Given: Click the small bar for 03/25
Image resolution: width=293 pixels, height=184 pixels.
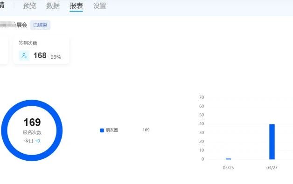Looking at the screenshot, I should tap(228, 159).
